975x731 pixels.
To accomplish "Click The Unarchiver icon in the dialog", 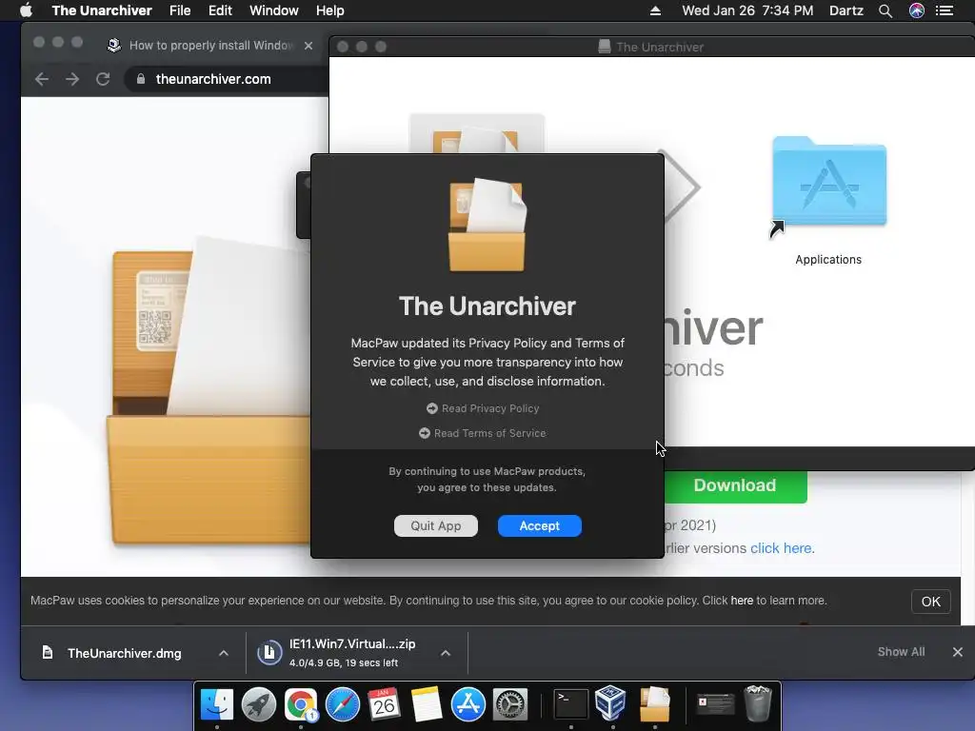I will [x=487, y=225].
